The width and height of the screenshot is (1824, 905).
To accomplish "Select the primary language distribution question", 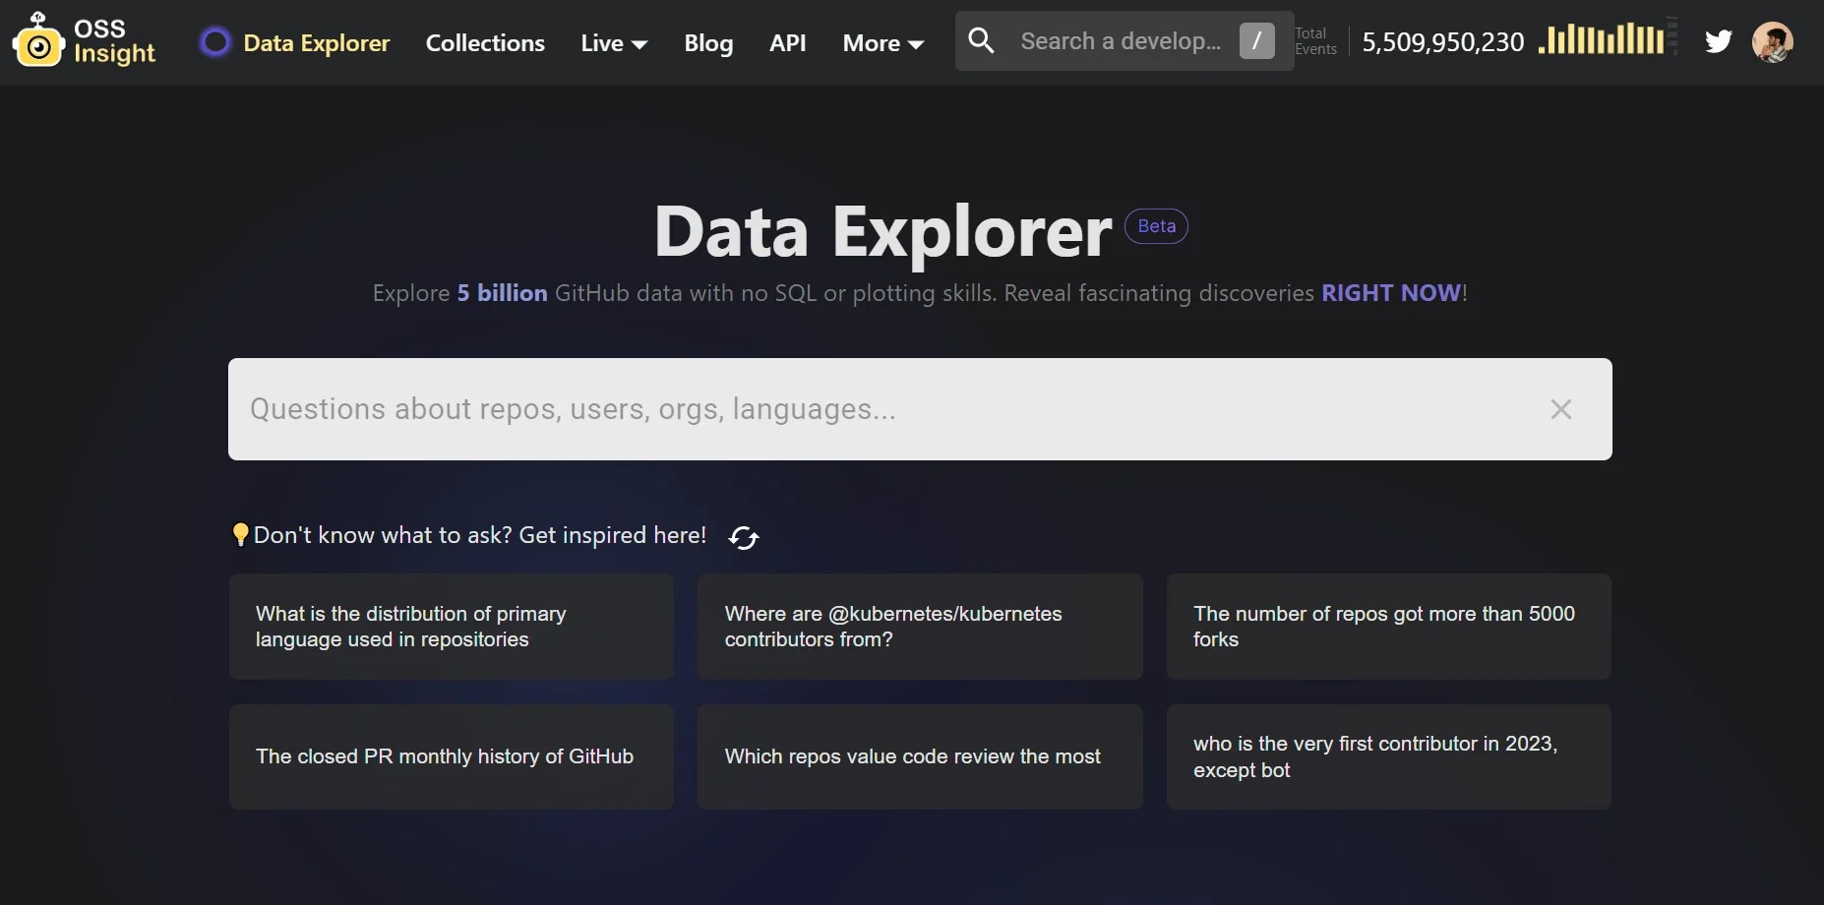I will click(451, 627).
